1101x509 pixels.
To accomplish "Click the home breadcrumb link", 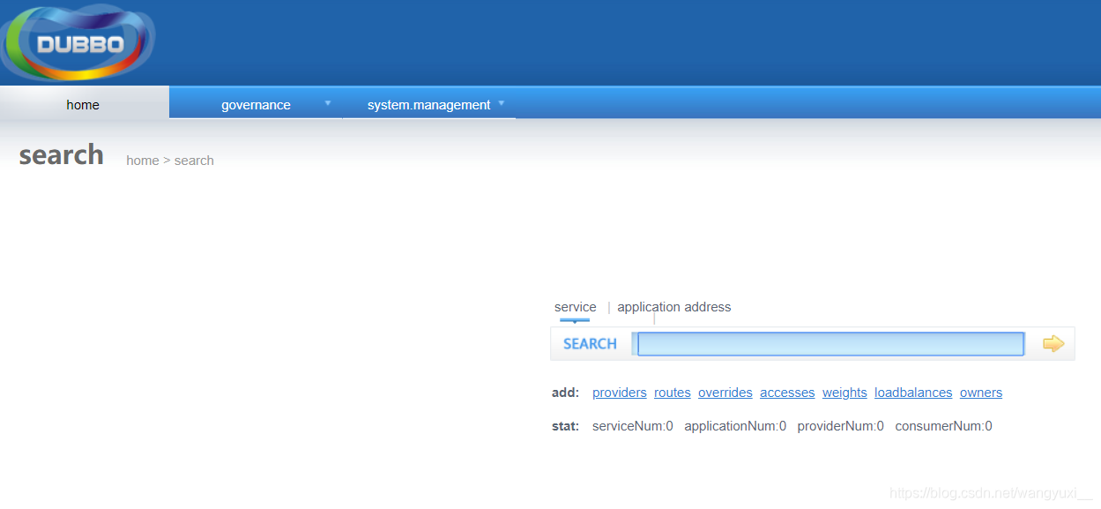I will click(143, 161).
